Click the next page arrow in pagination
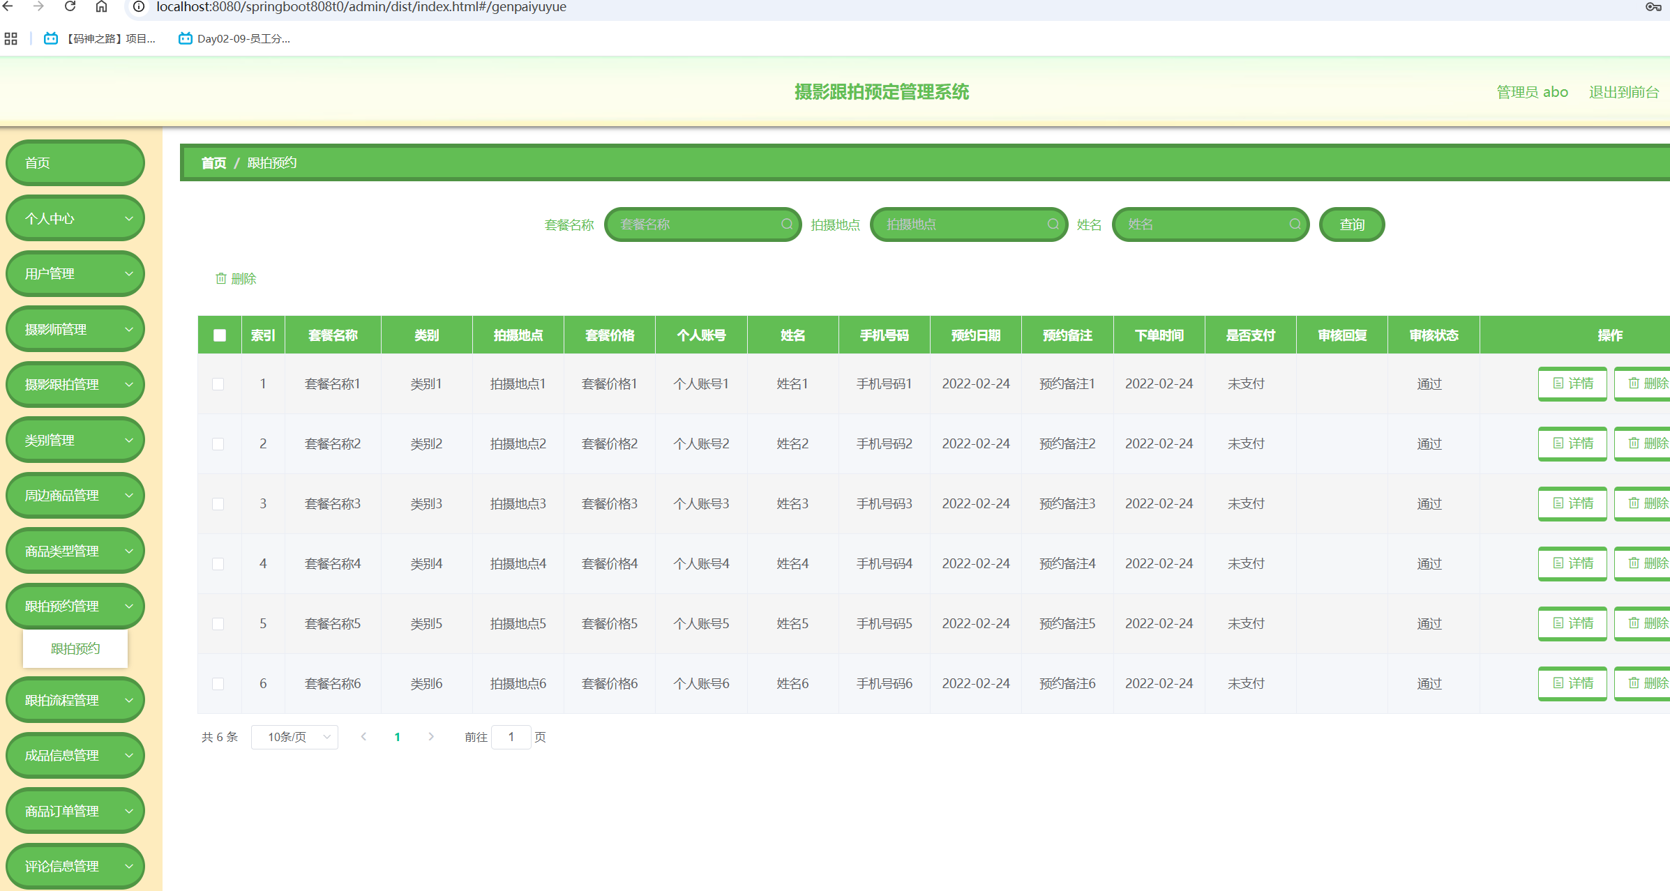1670x891 pixels. pos(431,737)
